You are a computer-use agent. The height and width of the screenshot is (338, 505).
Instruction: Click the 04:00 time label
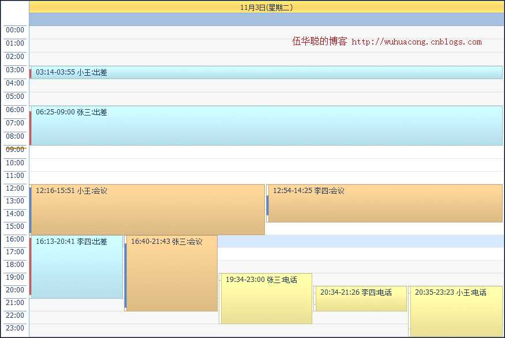(x=15, y=83)
